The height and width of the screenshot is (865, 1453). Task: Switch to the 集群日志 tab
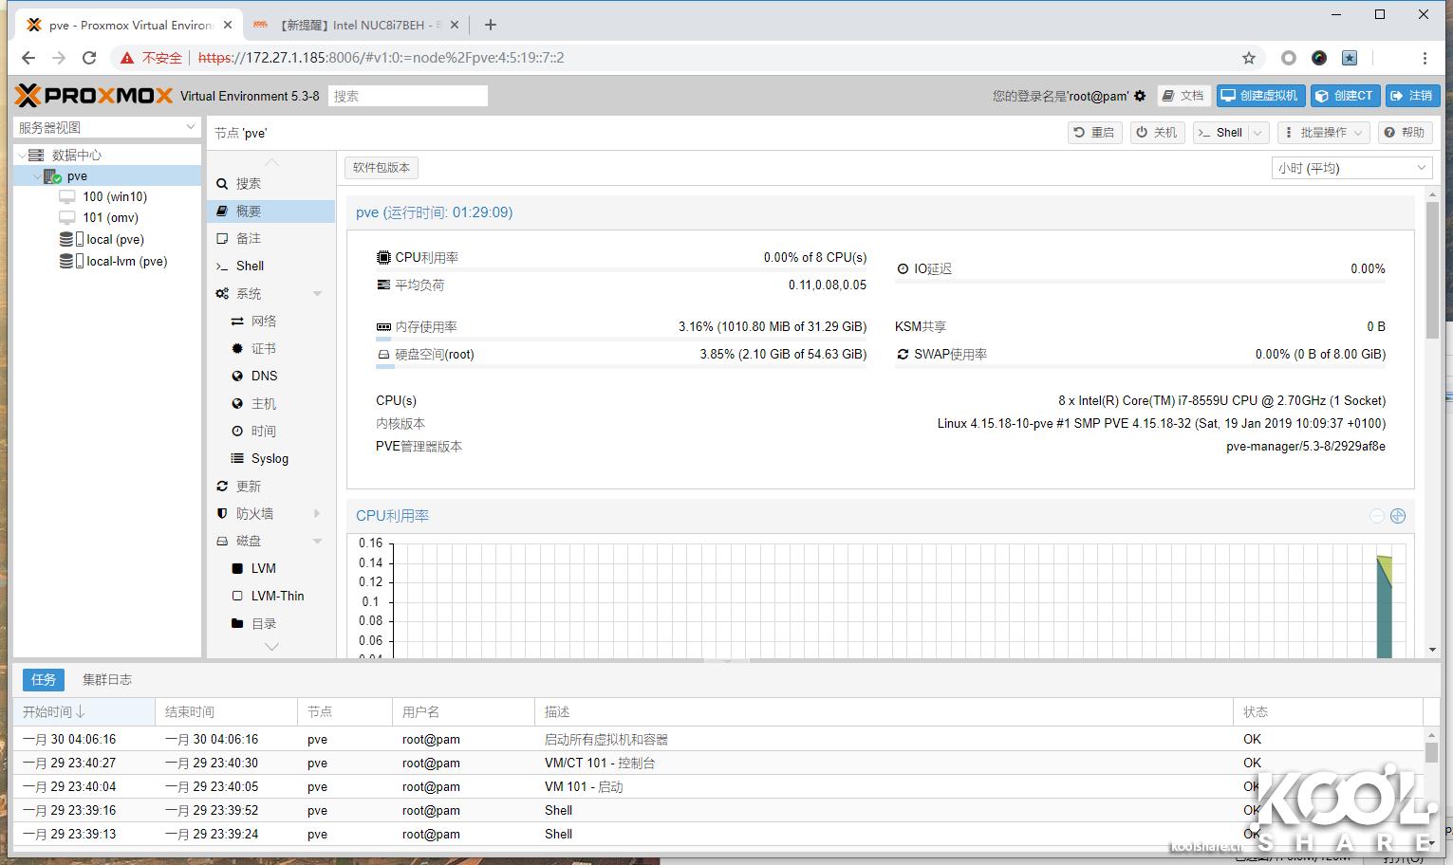107,679
